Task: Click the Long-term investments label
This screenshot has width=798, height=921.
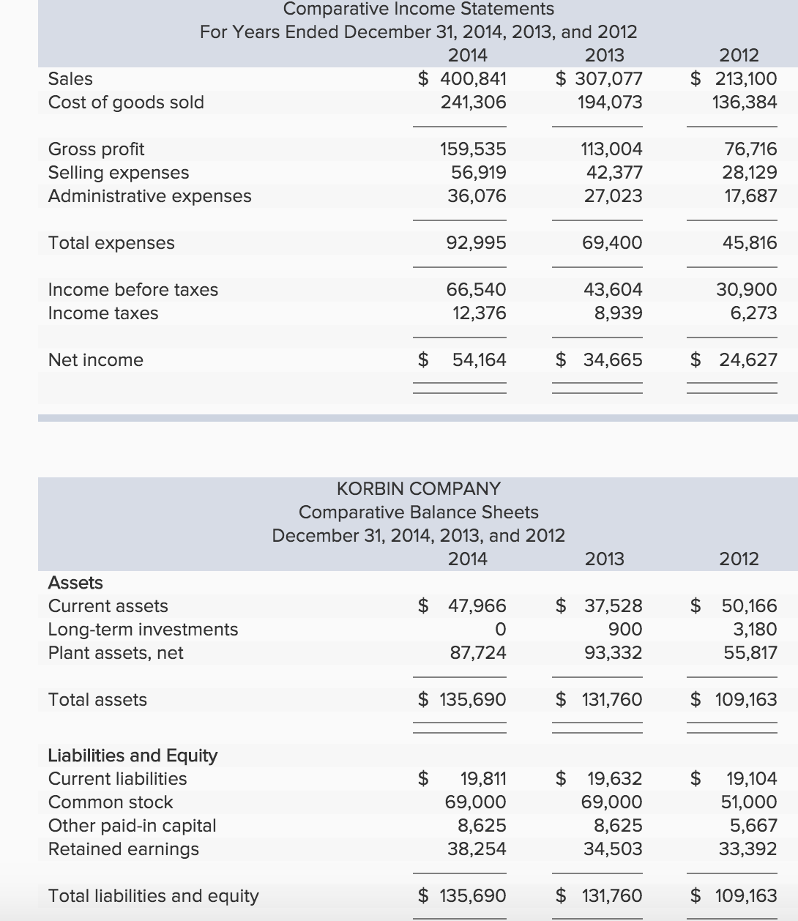Action: coord(142,630)
